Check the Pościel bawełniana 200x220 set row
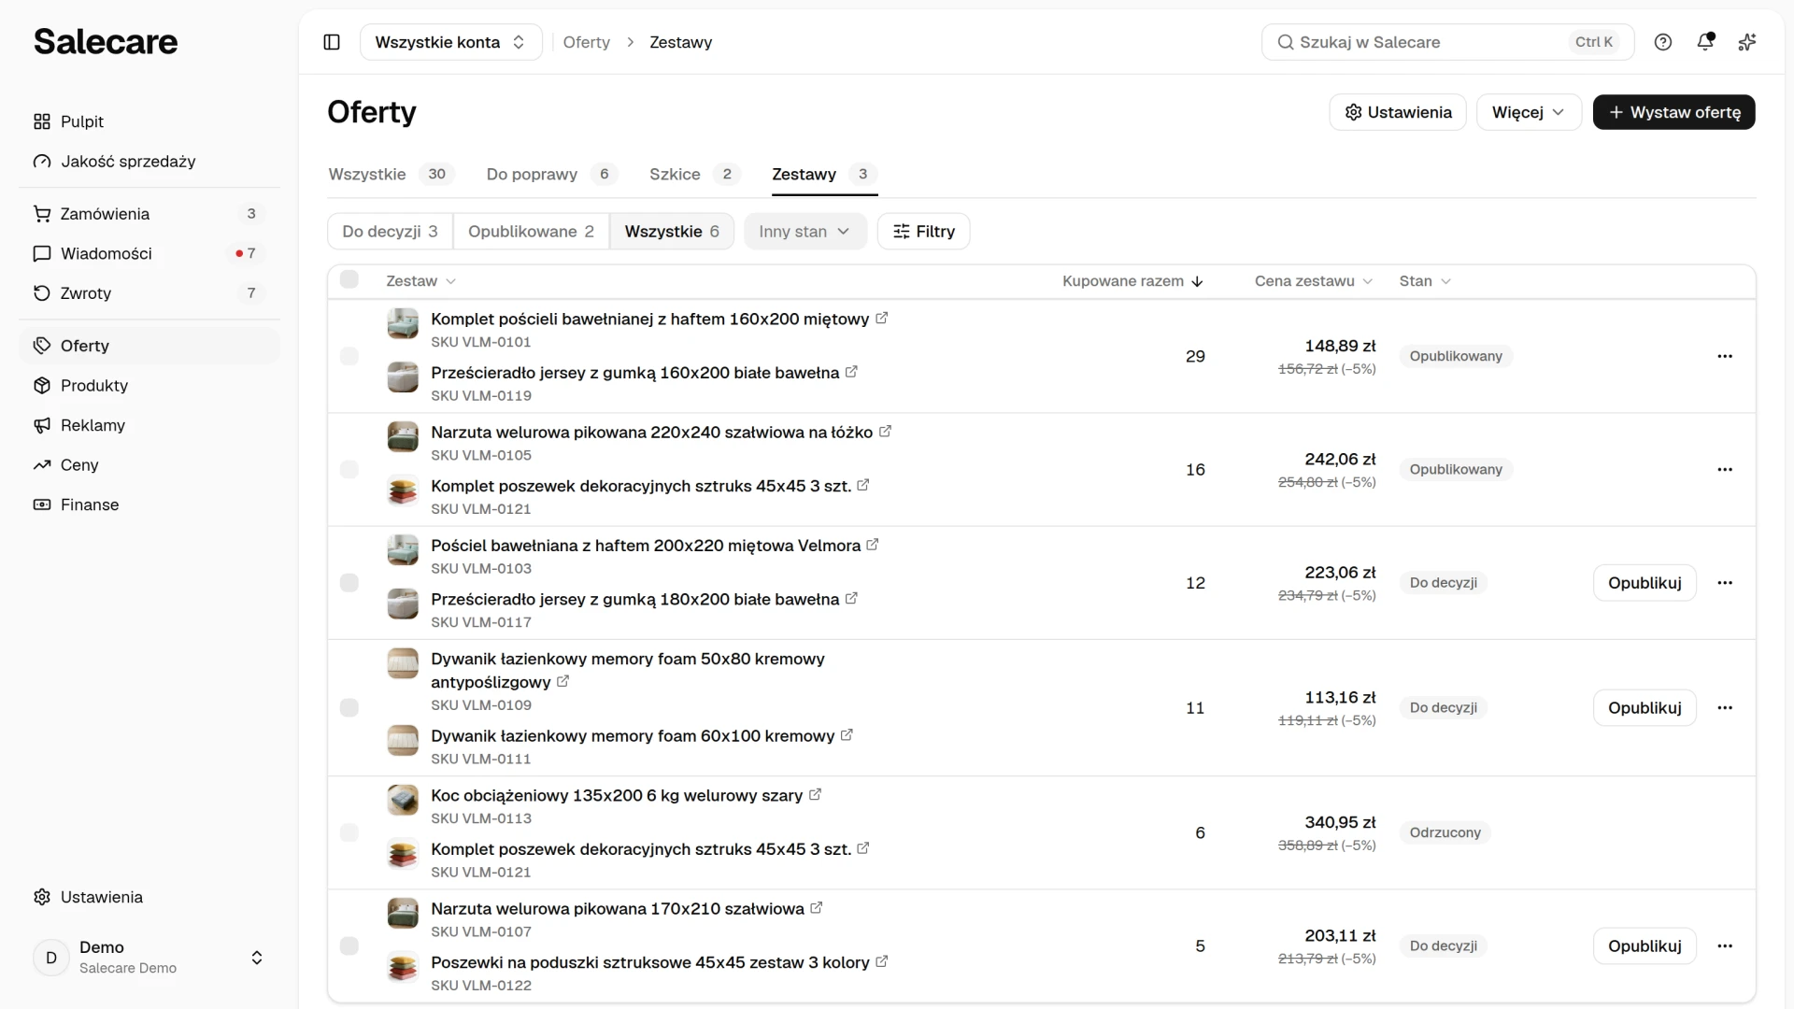Screen dimensions: 1794x1009 pyautogui.click(x=349, y=583)
